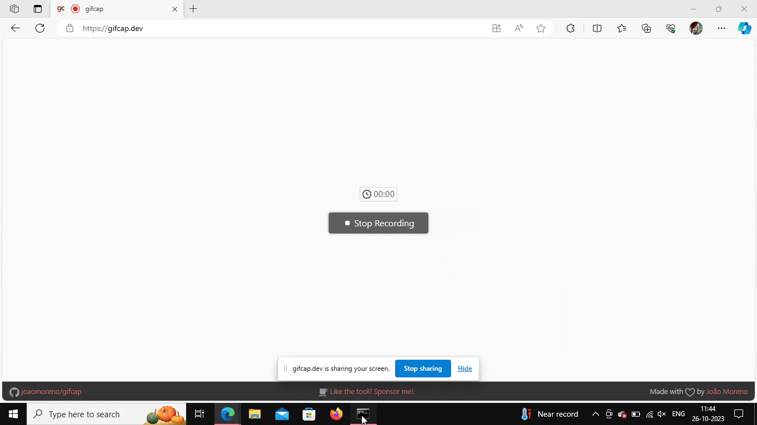Open the Extensions puzzle icon

coord(570,28)
